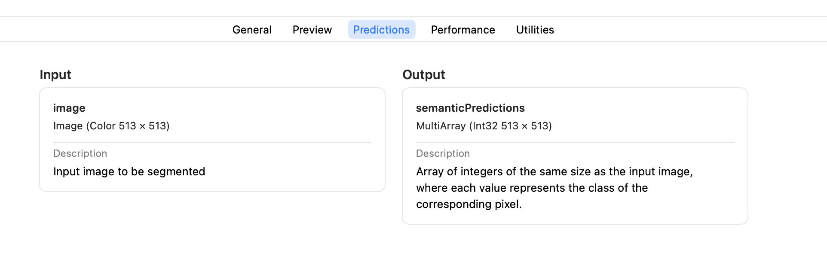Screen dimensions: 827x257
Task: Click the Description label in the Input card
Action: tap(80, 153)
